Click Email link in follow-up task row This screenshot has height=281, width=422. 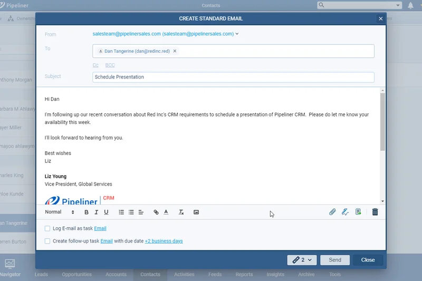click(x=107, y=241)
